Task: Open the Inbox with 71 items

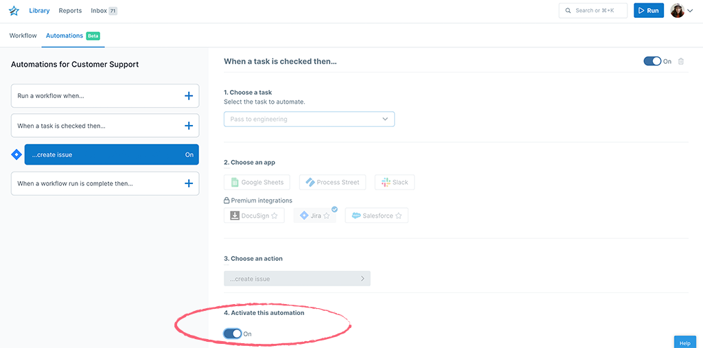Action: pyautogui.click(x=104, y=11)
